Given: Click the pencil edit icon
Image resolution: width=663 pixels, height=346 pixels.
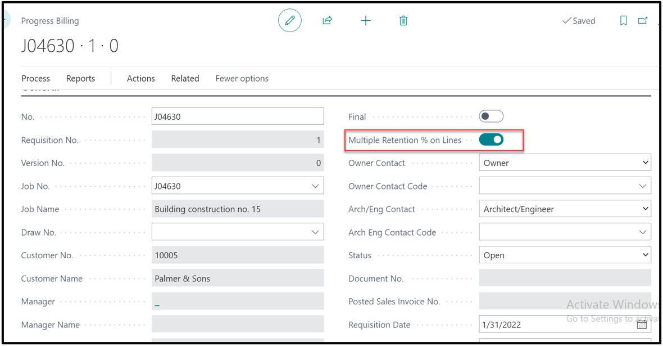Looking at the screenshot, I should (289, 21).
